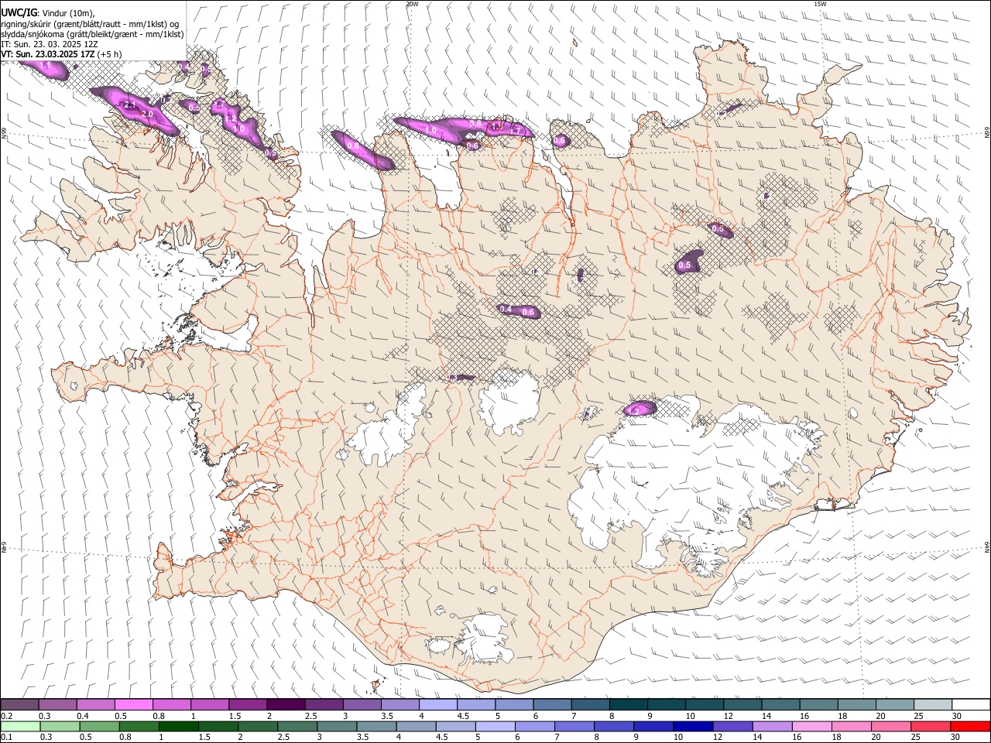This screenshot has height=743, width=991.
Task: Select the dark navy swatch between 10 and 12
Action: 691,727
